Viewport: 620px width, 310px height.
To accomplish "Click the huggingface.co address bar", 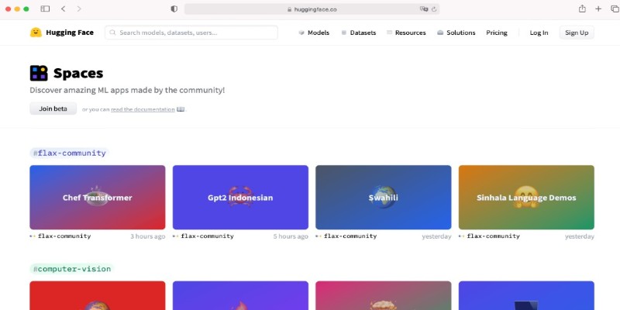I will point(312,9).
